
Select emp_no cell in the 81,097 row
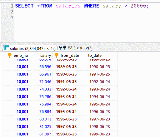[15, 134]
